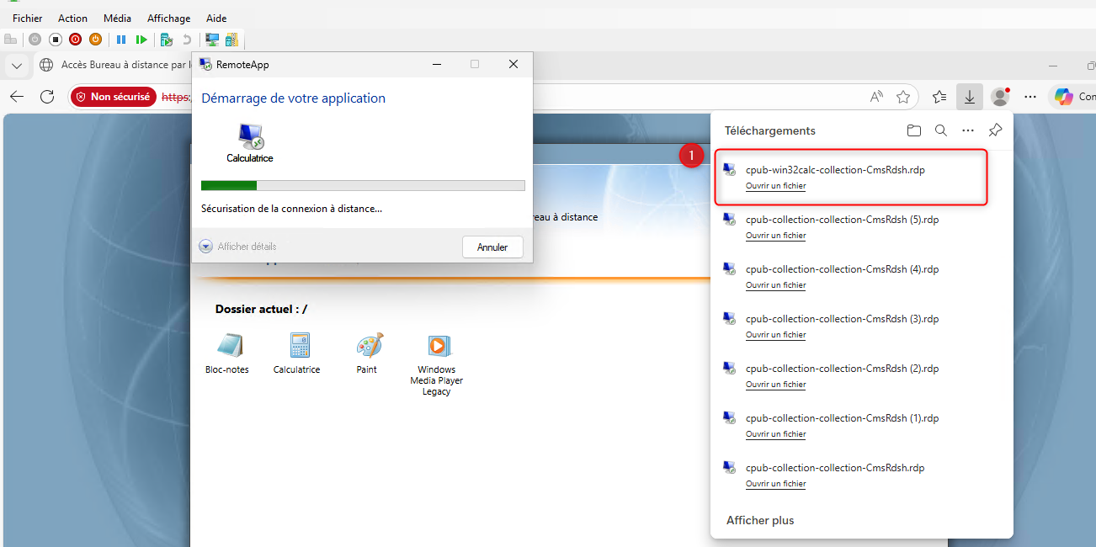Viewport: 1096px width, 547px height.
Task: Open more options in the downloads panel
Action: pos(967,130)
